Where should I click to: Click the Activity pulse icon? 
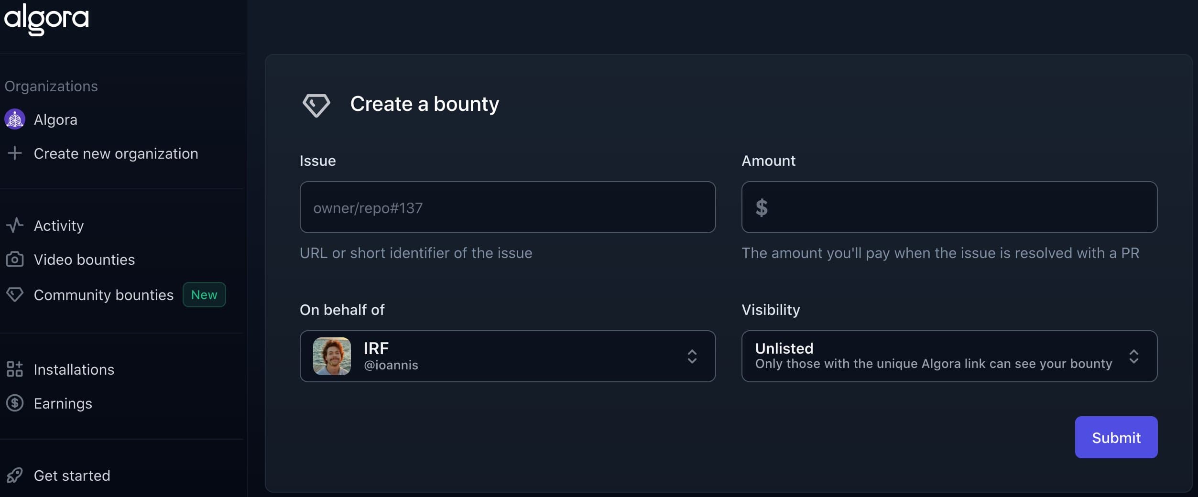point(15,226)
